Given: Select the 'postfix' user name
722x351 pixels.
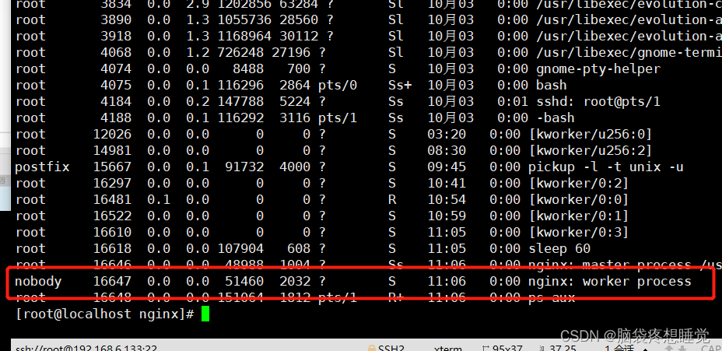Looking at the screenshot, I should click(x=42, y=167).
